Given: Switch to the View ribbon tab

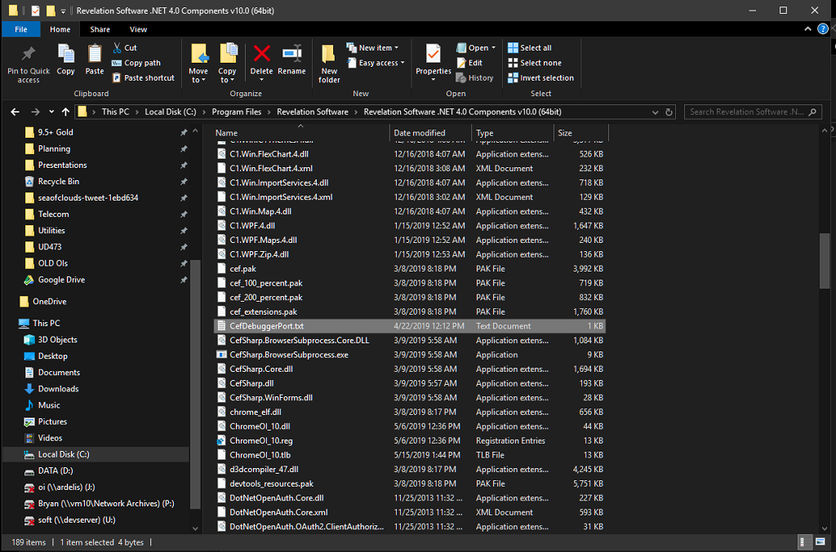Looking at the screenshot, I should coord(138,29).
